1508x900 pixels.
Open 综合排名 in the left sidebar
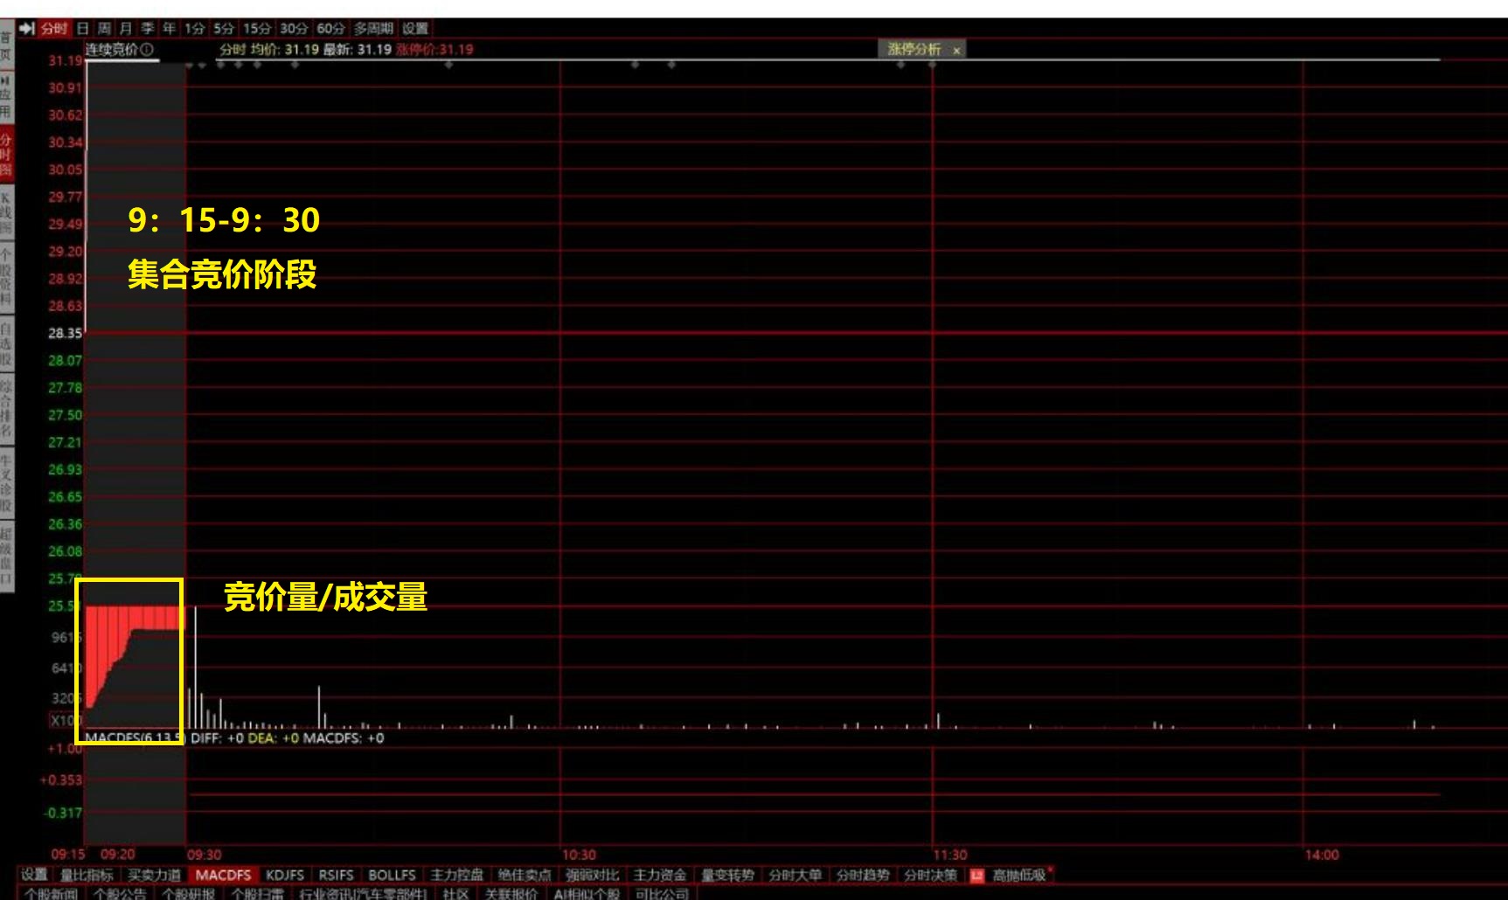click(6, 407)
